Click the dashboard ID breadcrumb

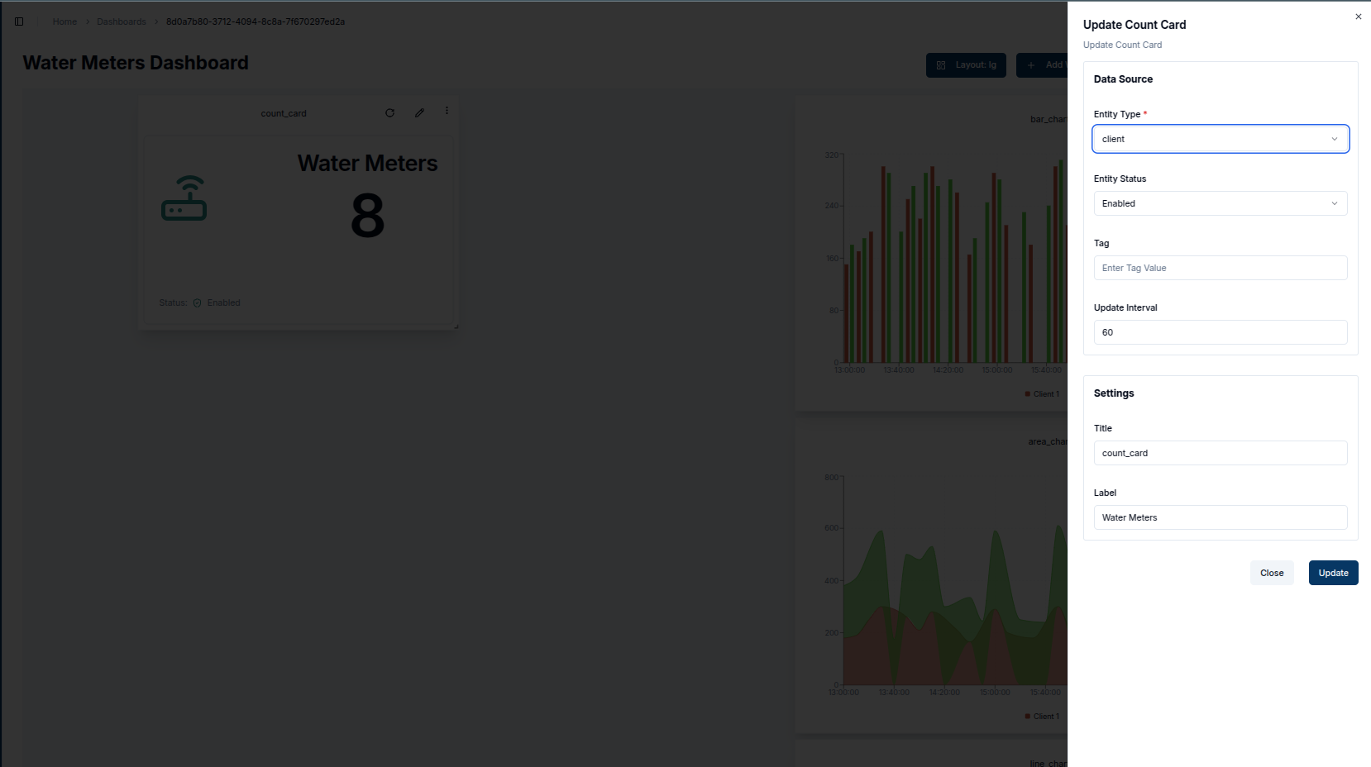(256, 21)
